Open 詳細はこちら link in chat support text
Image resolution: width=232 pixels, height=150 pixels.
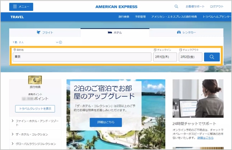coord(205,138)
